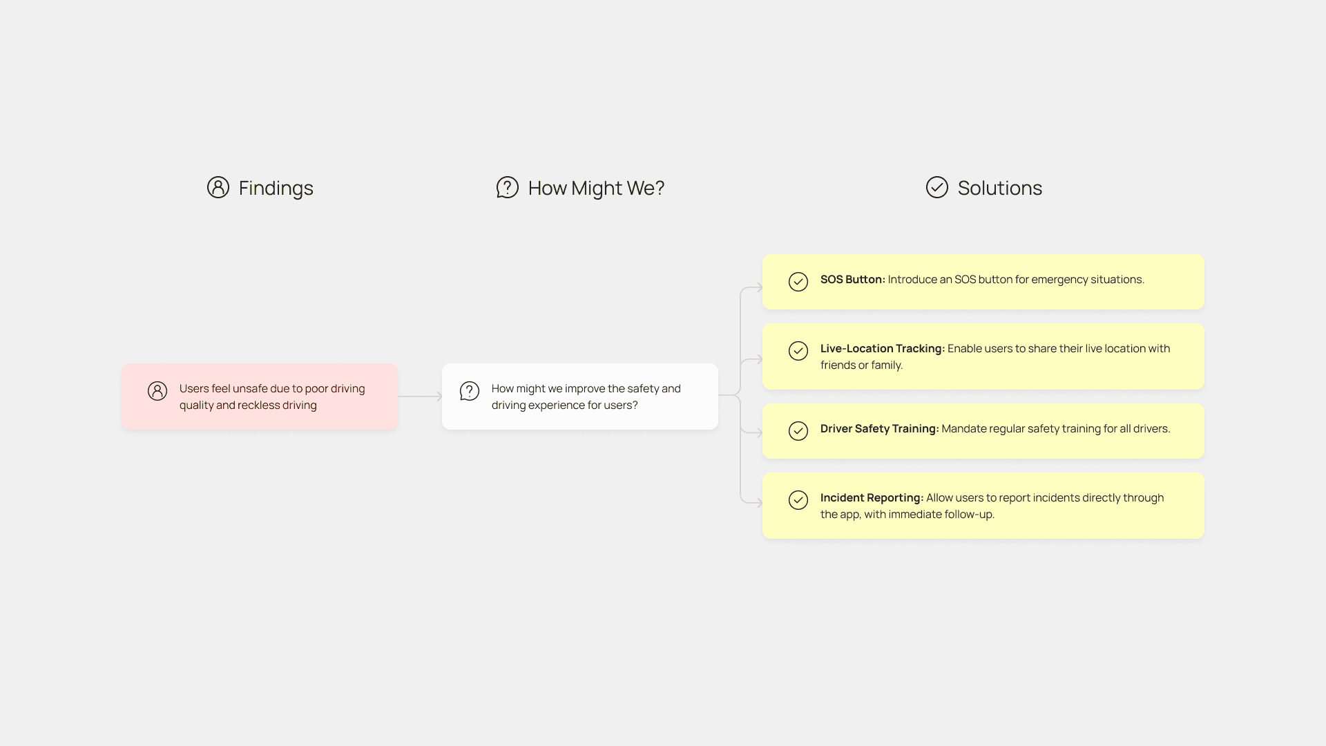Screen dimensions: 1326x746
Task: Click the checkmark icon on SOS Button card
Action: (x=798, y=282)
